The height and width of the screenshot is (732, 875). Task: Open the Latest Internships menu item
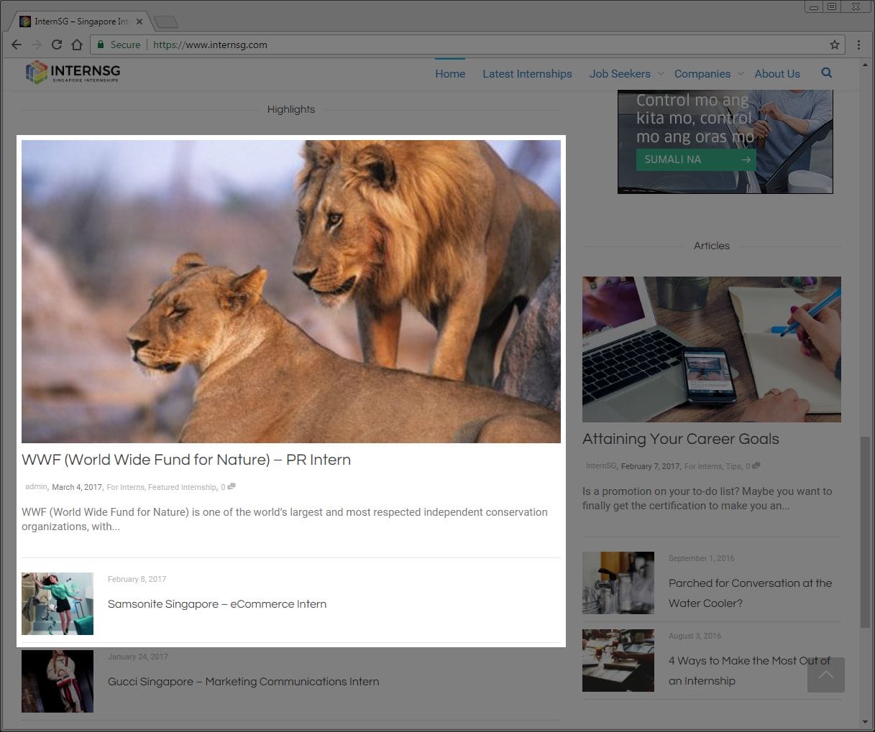pyautogui.click(x=527, y=73)
